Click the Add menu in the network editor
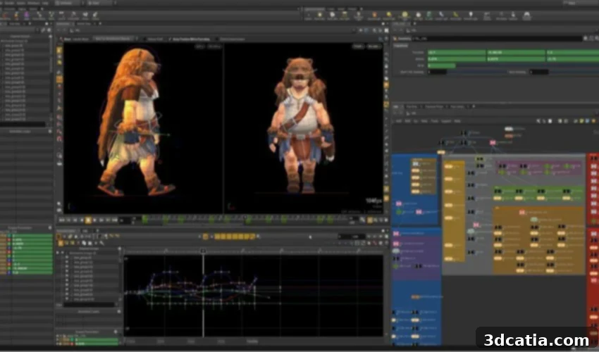The width and height of the screenshot is (599, 352). pos(398,121)
